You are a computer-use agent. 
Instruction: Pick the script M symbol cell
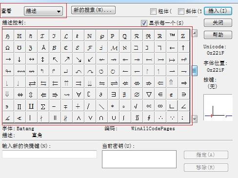tap(114, 47)
